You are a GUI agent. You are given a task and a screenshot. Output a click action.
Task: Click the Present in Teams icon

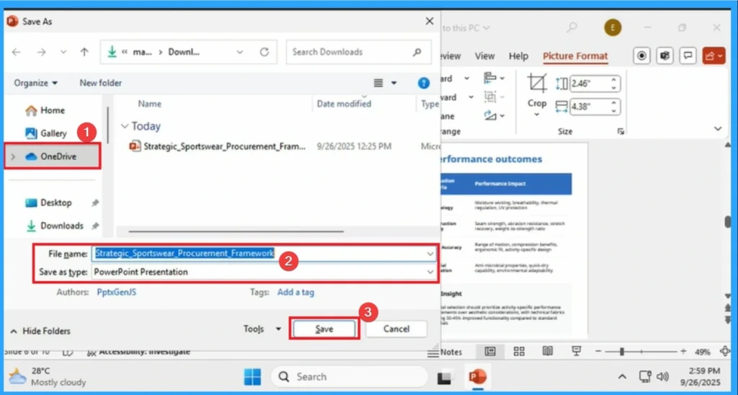coord(664,56)
